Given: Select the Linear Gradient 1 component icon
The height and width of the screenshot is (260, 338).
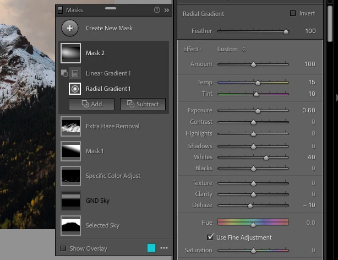Looking at the screenshot, I should (x=75, y=73).
